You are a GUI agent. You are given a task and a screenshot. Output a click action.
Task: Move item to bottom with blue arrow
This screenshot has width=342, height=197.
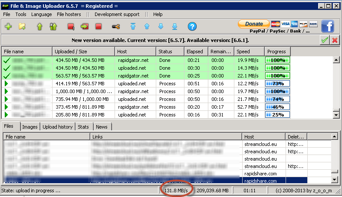pos(174,27)
